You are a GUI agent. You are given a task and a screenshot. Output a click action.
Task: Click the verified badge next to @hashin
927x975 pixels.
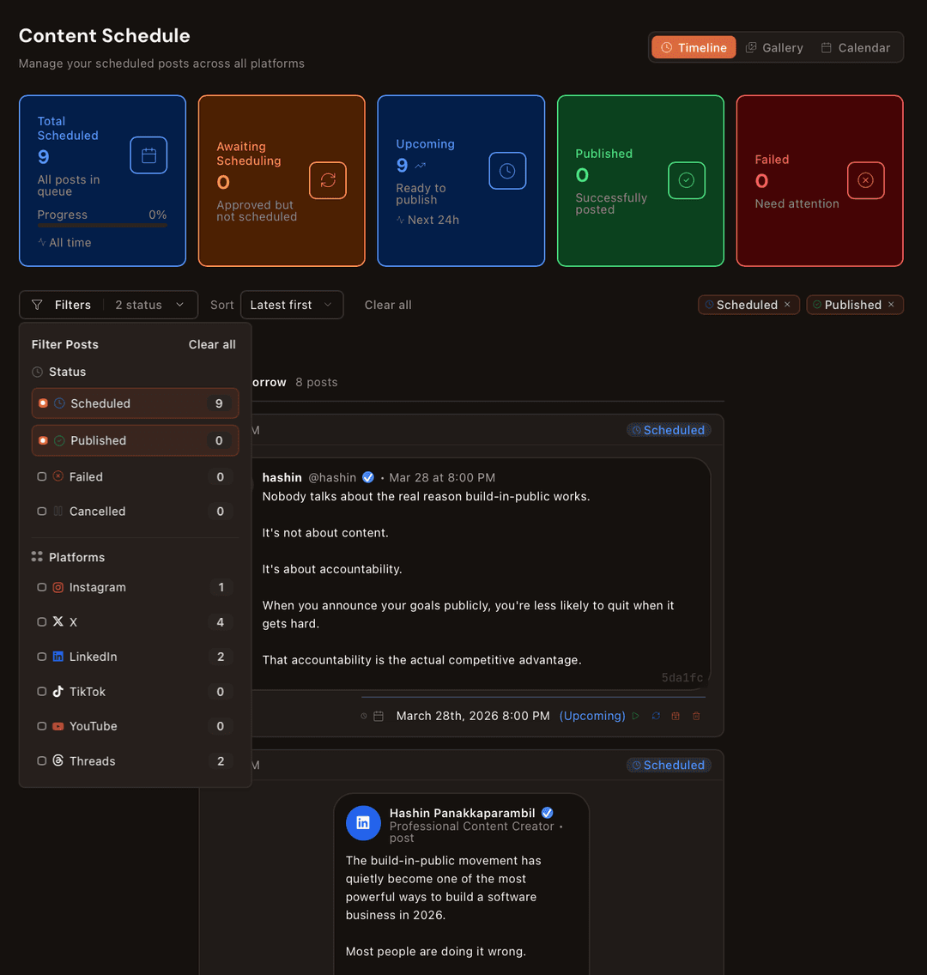368,477
